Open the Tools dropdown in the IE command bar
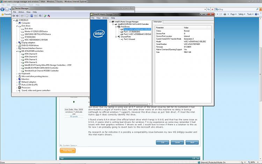The image size is (262, 164). (250, 14)
